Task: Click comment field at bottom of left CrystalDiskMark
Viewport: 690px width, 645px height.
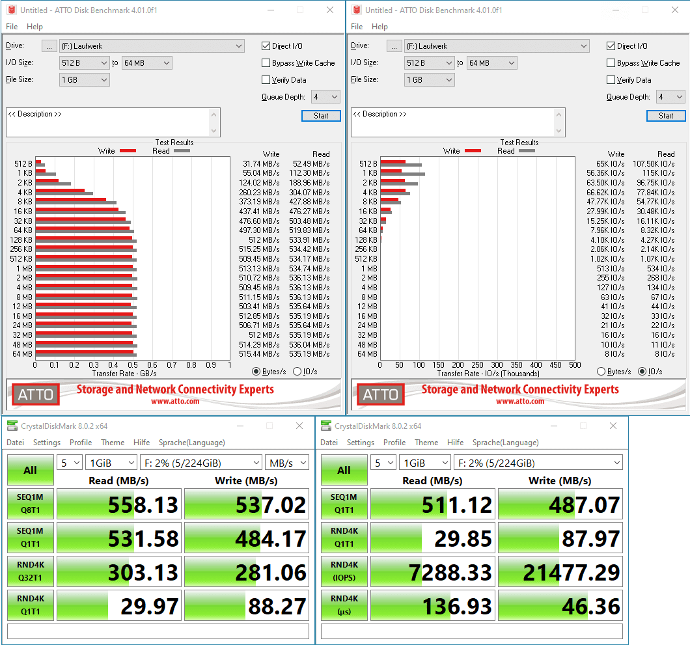Action: click(x=158, y=631)
